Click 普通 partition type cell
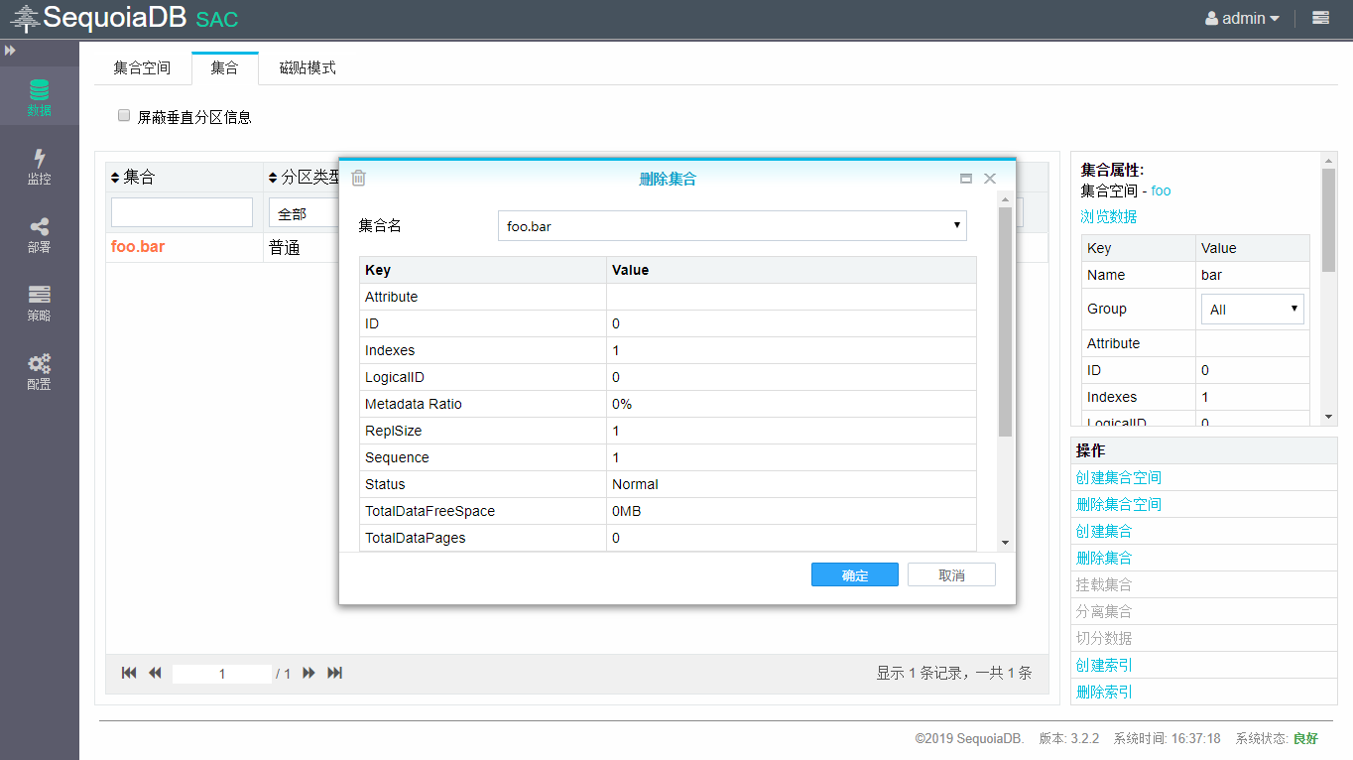This screenshot has height=760, width=1353. click(285, 247)
